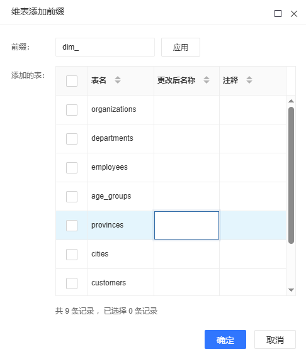Check the employees table checkbox
This screenshot has height=352, width=306.
click(x=72, y=168)
